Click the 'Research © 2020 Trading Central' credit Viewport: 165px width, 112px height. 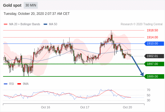tap(142, 24)
